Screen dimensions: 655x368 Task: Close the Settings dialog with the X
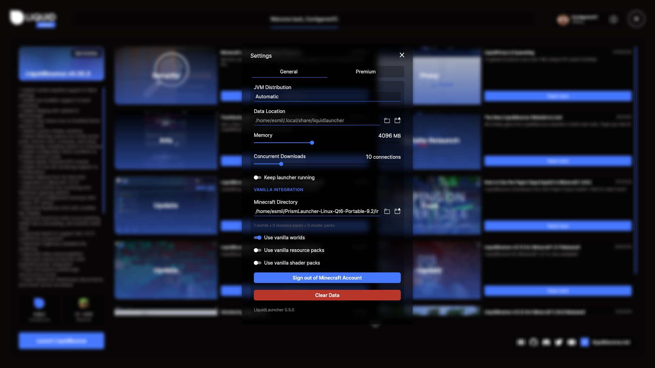[402, 55]
